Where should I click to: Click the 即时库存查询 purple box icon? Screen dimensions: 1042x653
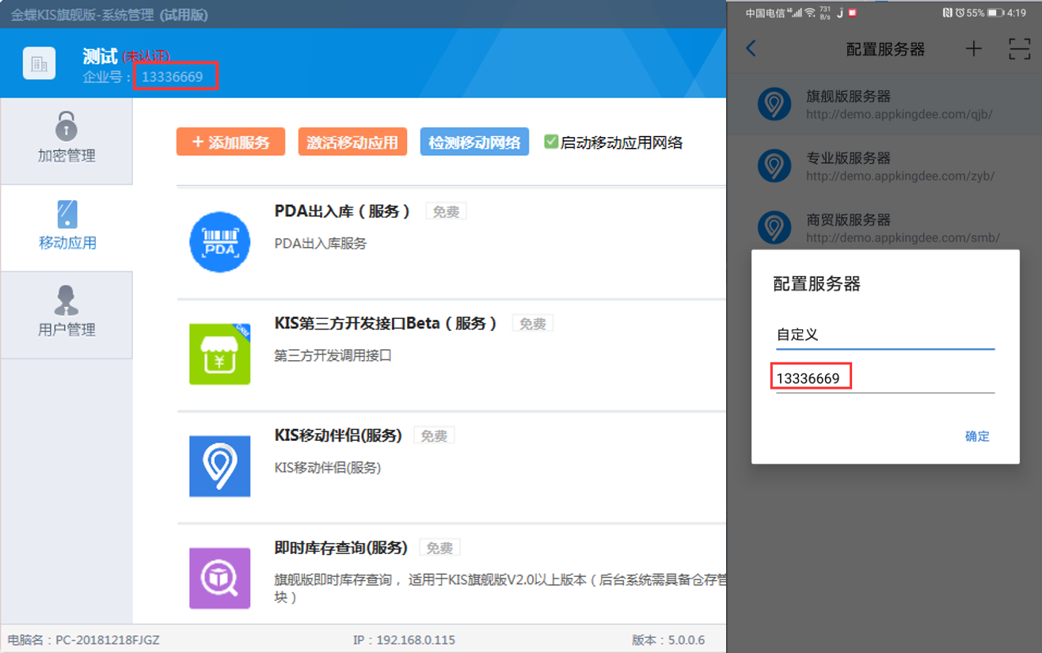(x=220, y=579)
